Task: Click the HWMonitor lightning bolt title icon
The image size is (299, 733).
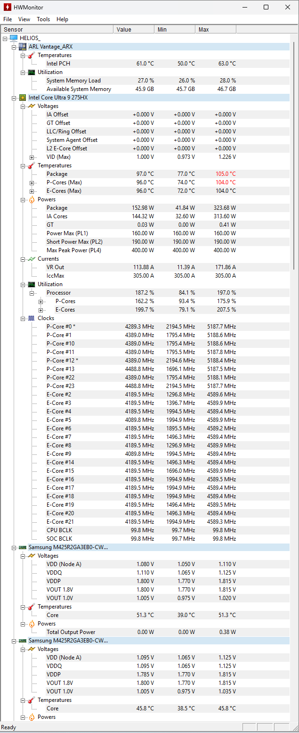Action: point(8,7)
